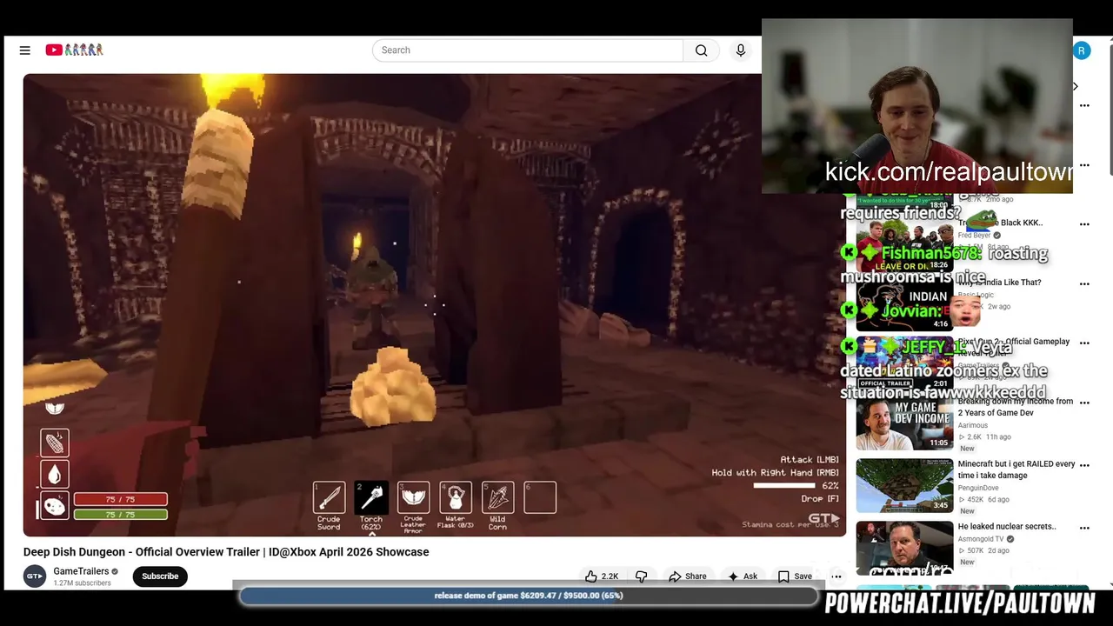Start voice search with the microphone icon
The height and width of the screenshot is (626, 1113).
[x=741, y=50]
